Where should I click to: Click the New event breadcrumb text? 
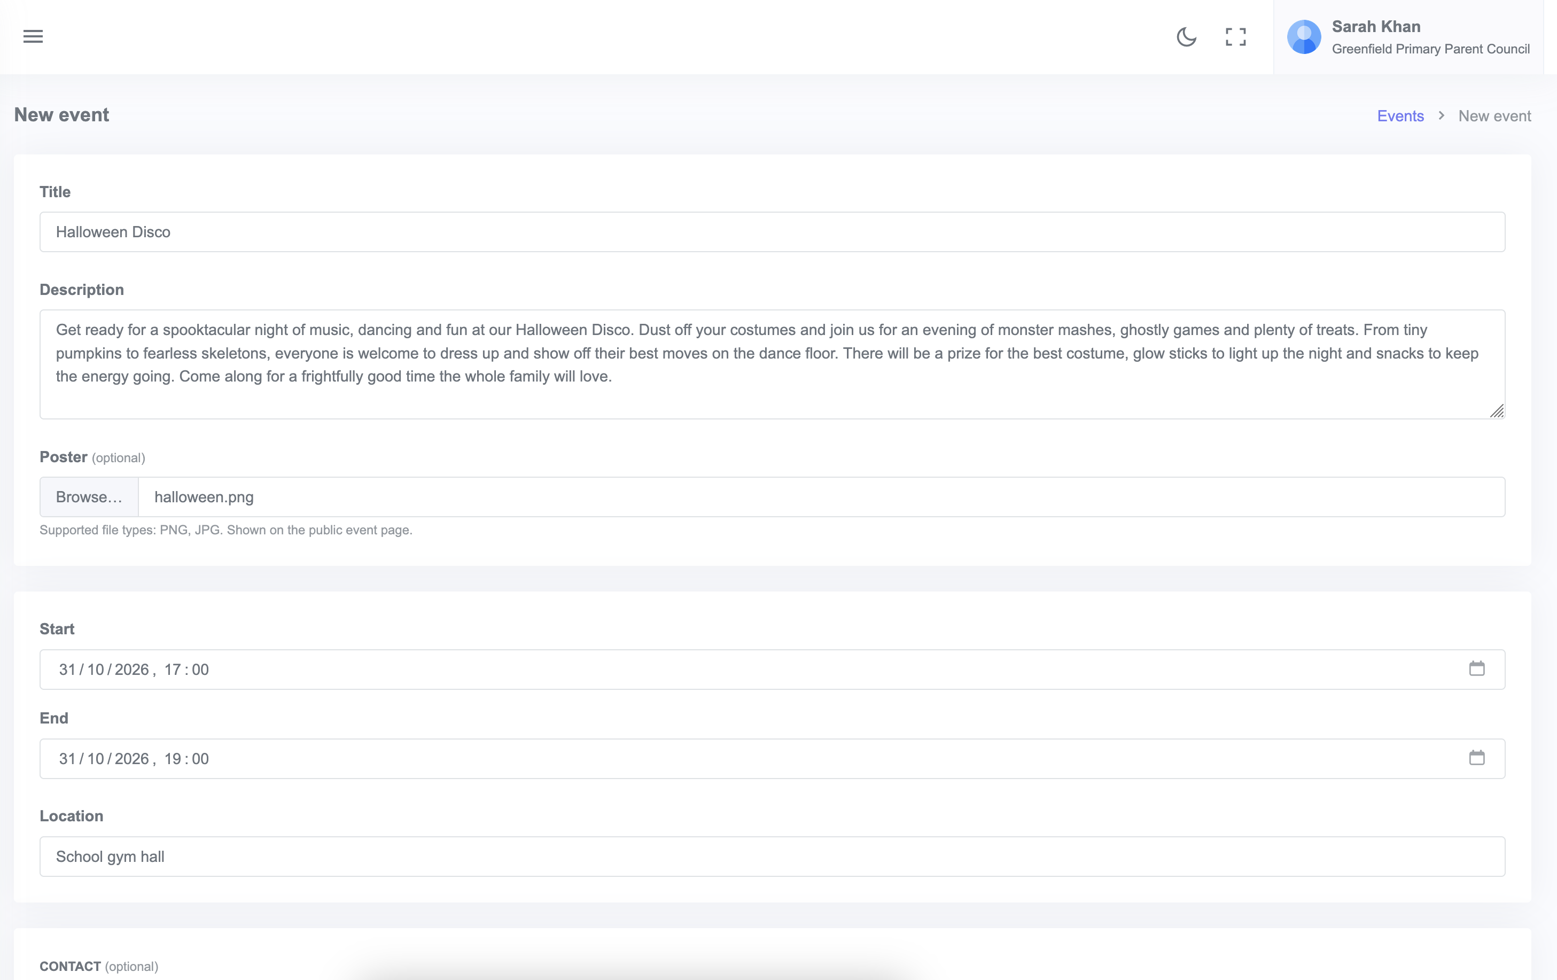coord(1494,116)
